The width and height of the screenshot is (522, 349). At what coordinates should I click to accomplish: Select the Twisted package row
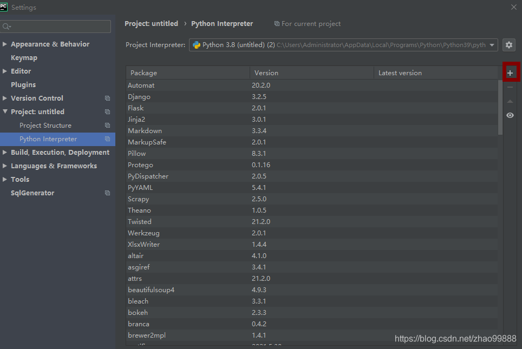pyautogui.click(x=312, y=222)
